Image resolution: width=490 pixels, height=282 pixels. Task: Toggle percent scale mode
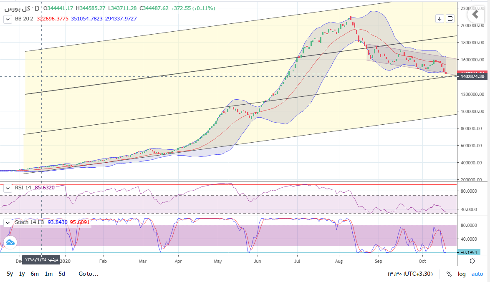(x=449, y=274)
